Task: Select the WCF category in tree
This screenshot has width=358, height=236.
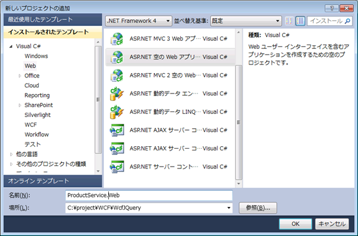Action: point(30,125)
